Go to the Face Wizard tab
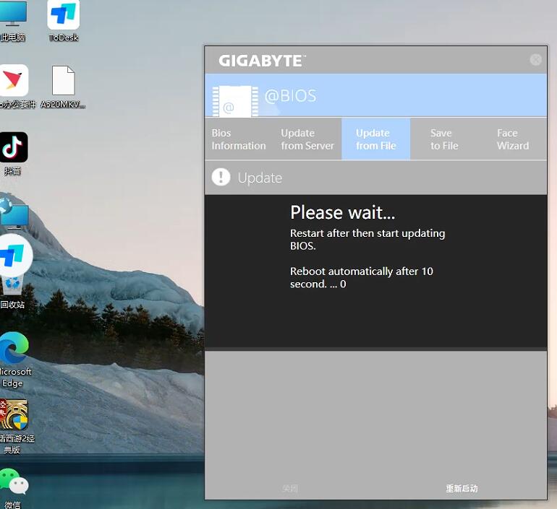The height and width of the screenshot is (509, 557). [x=513, y=139]
